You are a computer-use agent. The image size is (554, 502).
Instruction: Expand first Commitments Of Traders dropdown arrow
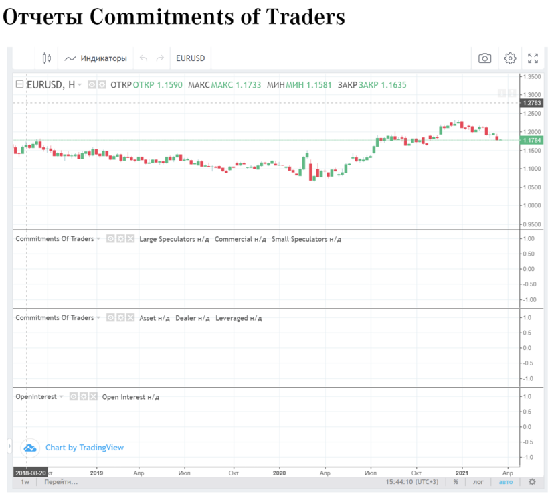tap(98, 239)
